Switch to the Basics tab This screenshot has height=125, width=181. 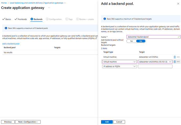(7, 19)
